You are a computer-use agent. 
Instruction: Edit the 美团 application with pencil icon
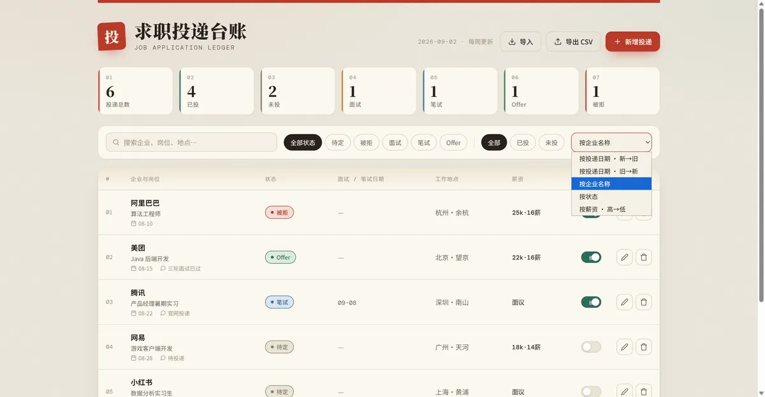click(x=625, y=257)
